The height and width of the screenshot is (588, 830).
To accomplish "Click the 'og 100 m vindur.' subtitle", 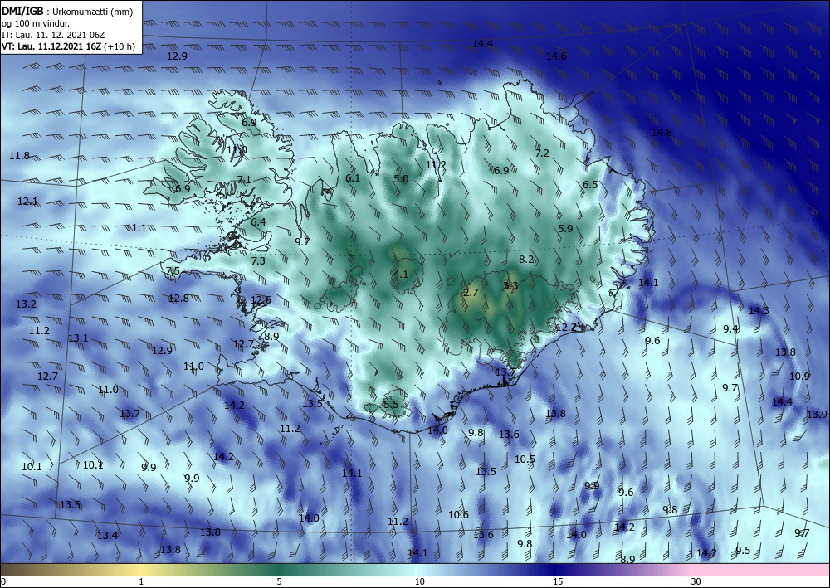I will [36, 23].
